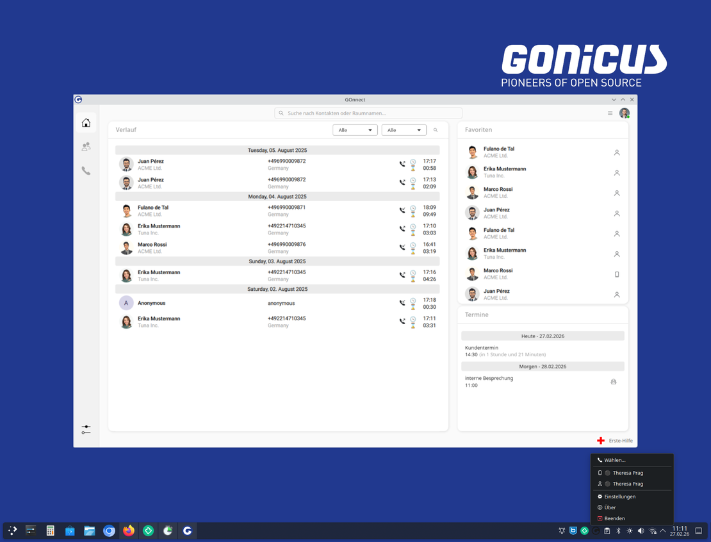Select Wählen... in the tray context menu
Viewport: 711px width, 542px height.
[x=632, y=460]
